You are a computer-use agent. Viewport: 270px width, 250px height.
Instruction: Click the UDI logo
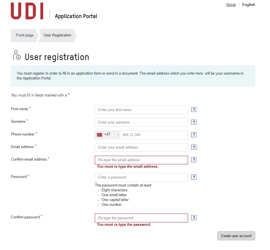27,11
